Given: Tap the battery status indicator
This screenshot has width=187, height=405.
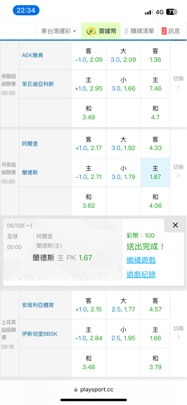Looking at the screenshot, I should pyautogui.click(x=172, y=12).
